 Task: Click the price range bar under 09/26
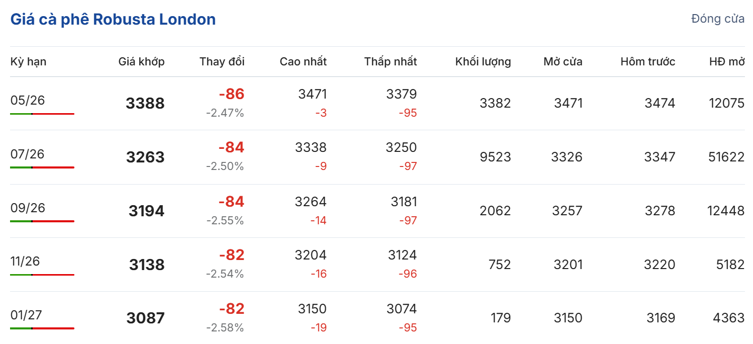coord(42,221)
